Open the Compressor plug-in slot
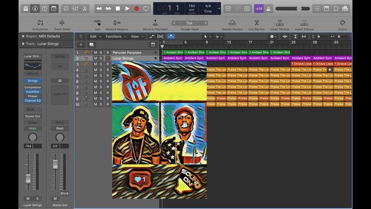This screenshot has width=371, height=209. click(x=32, y=87)
